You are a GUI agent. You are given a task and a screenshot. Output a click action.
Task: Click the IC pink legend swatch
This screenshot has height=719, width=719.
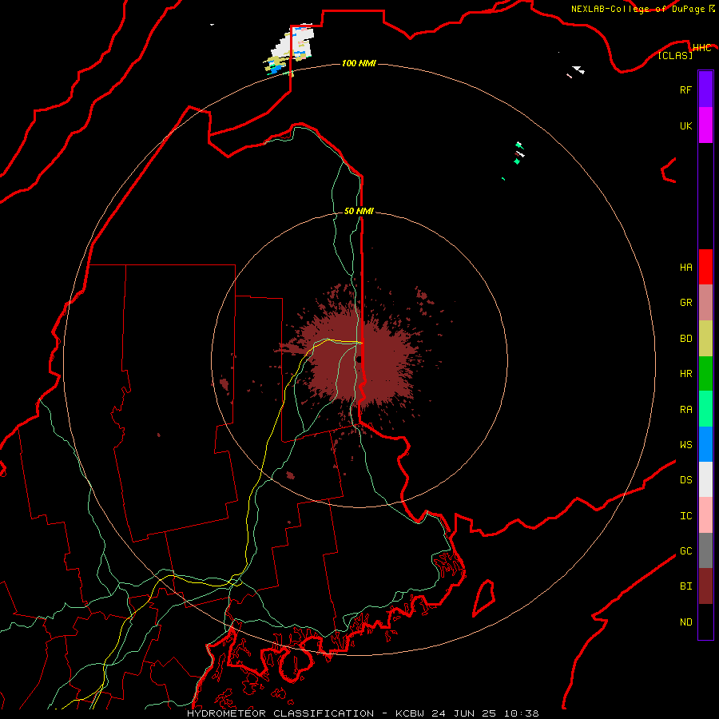[705, 515]
